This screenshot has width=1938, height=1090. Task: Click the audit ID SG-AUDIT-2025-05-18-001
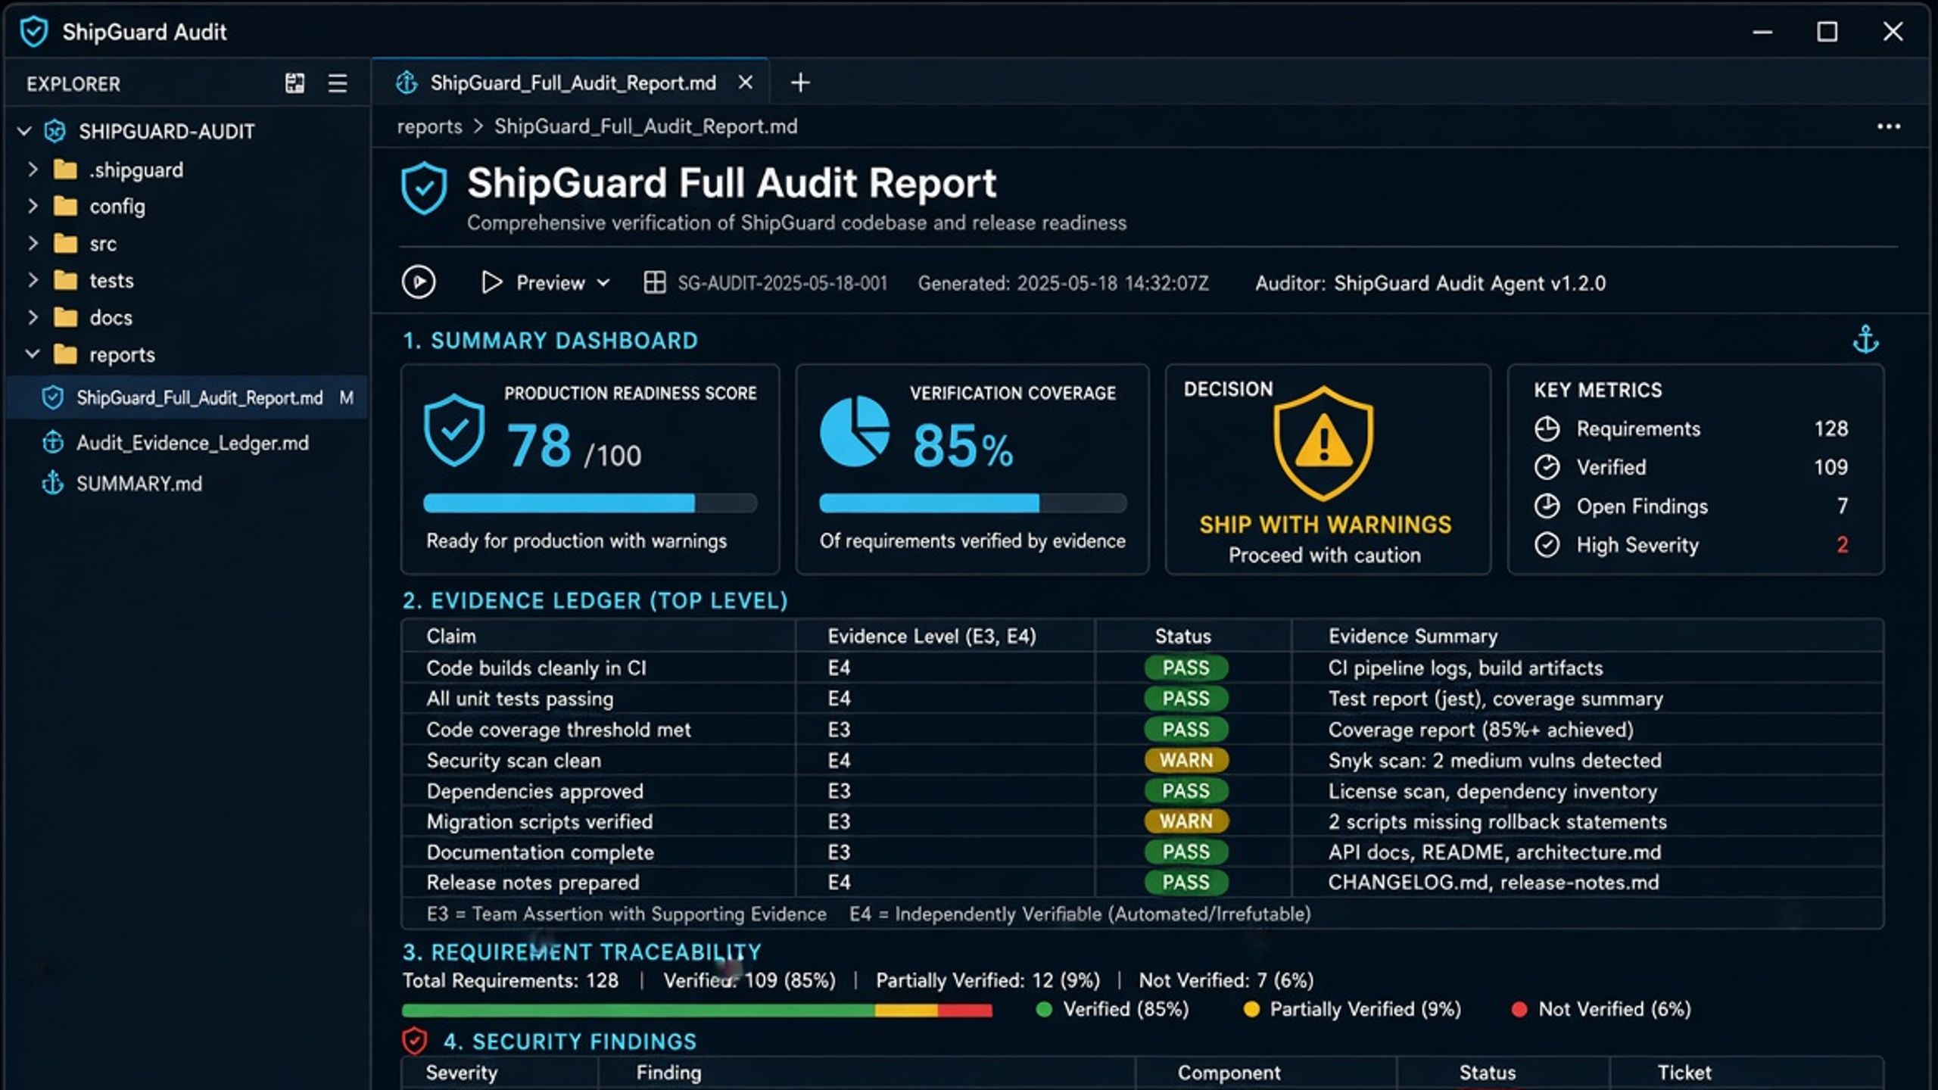point(782,283)
